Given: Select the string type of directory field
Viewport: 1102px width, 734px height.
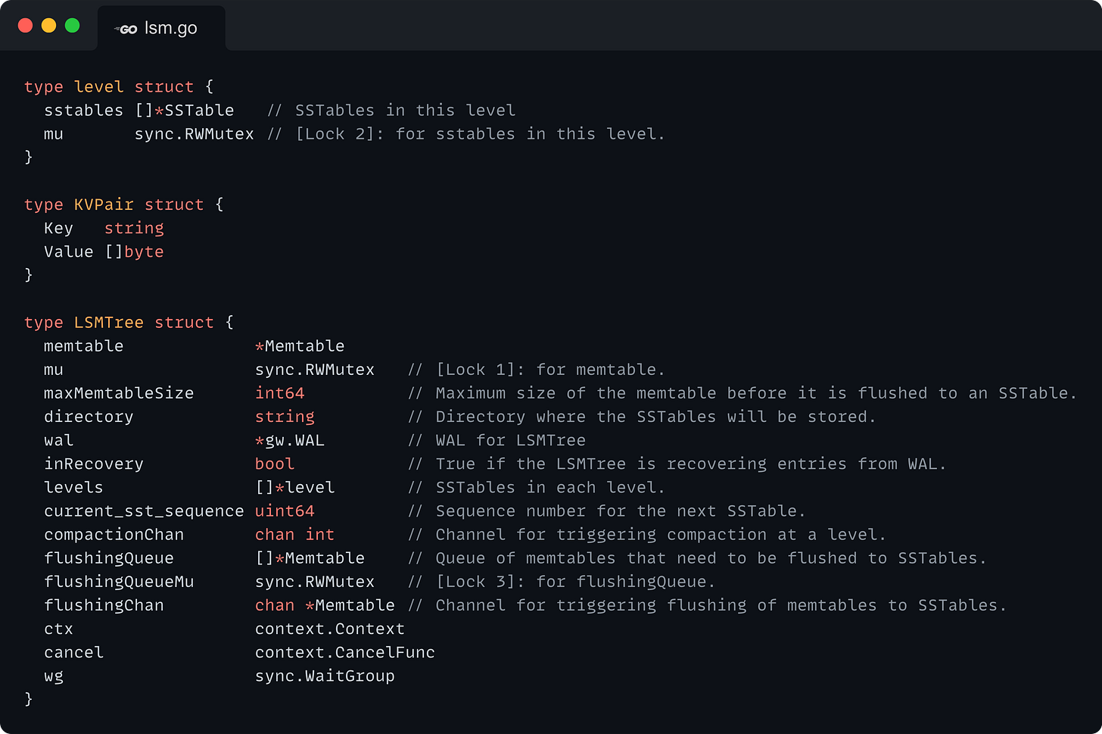Looking at the screenshot, I should coord(285,416).
